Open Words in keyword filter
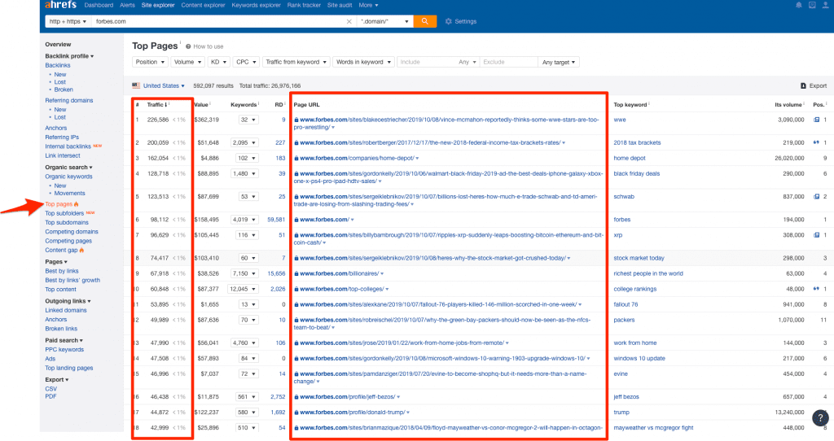This screenshot has height=441, width=834. [364, 62]
